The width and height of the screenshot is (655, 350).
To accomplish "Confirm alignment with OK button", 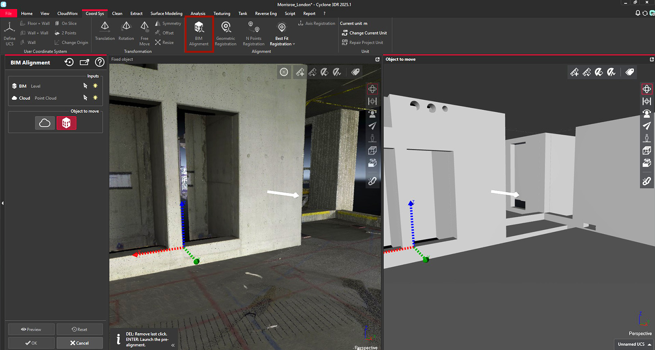I will 31,343.
